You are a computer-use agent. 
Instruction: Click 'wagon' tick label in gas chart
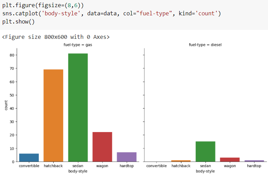click(102, 166)
